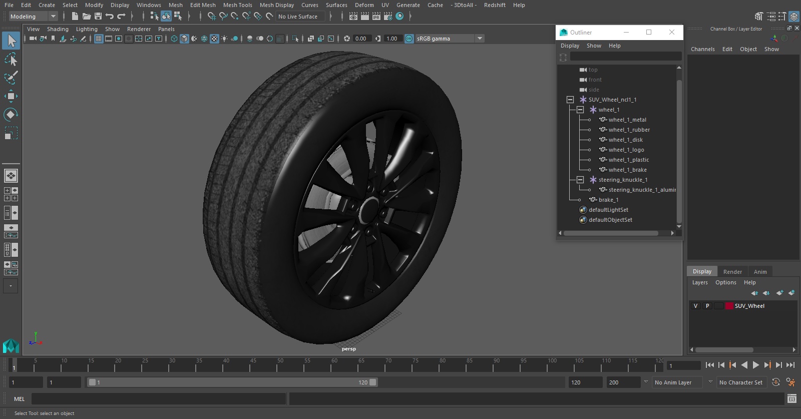
Task: Open the Script Editor icon
Action: pos(792,399)
